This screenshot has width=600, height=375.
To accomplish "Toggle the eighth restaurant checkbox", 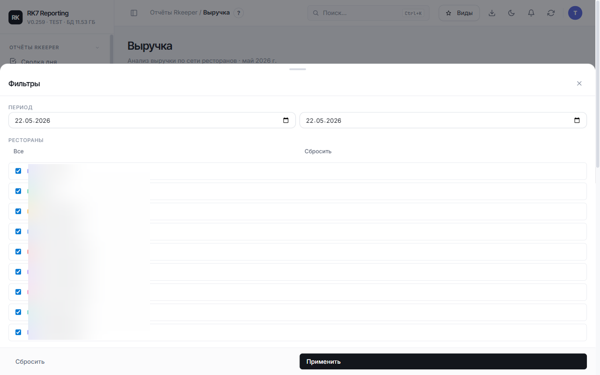I will pyautogui.click(x=18, y=312).
